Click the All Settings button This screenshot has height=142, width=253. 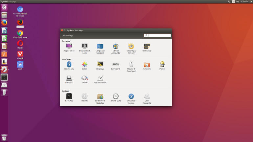(68, 35)
